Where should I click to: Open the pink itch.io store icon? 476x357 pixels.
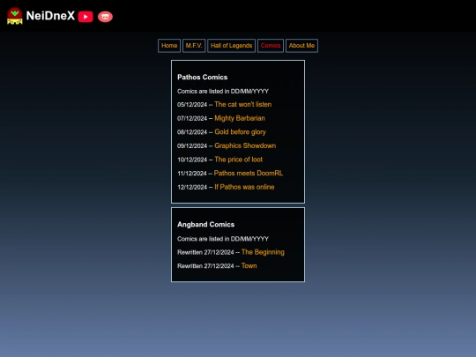coord(105,17)
